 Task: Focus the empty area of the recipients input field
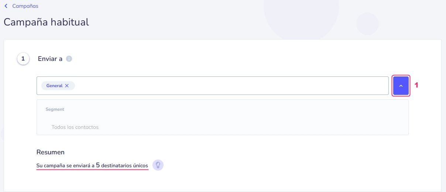tap(229, 86)
